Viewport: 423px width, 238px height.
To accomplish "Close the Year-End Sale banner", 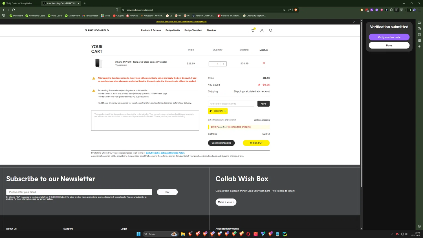I will click(354, 22).
